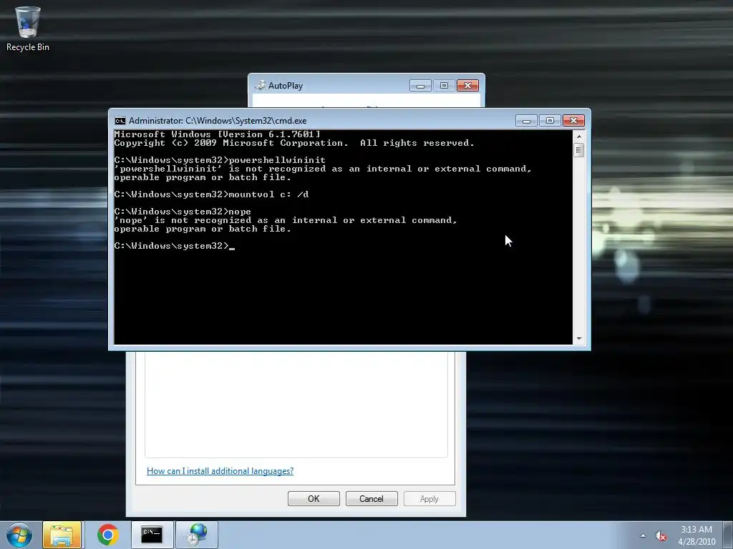The image size is (733, 549).
Task: Click the Show desktop strip beside the clock
Action: [x=727, y=535]
